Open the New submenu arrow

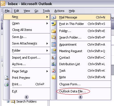click(47, 17)
